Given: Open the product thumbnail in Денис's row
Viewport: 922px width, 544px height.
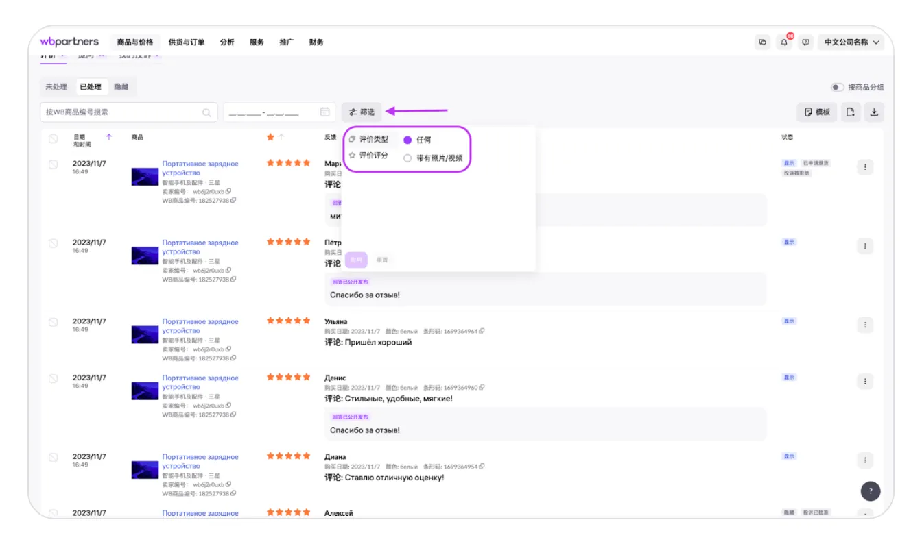Looking at the screenshot, I should tap(145, 391).
